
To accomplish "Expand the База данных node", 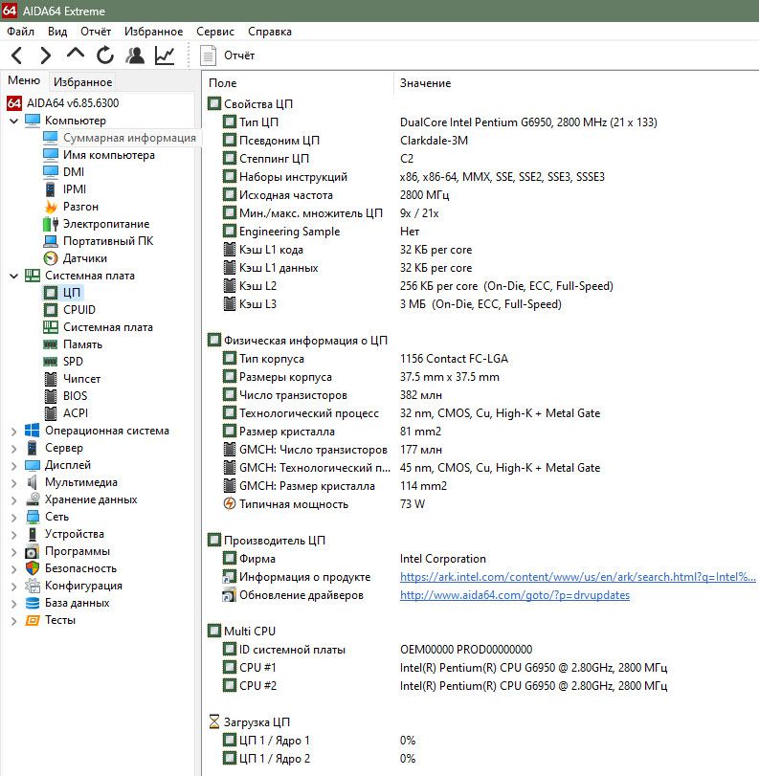I will pyautogui.click(x=13, y=603).
